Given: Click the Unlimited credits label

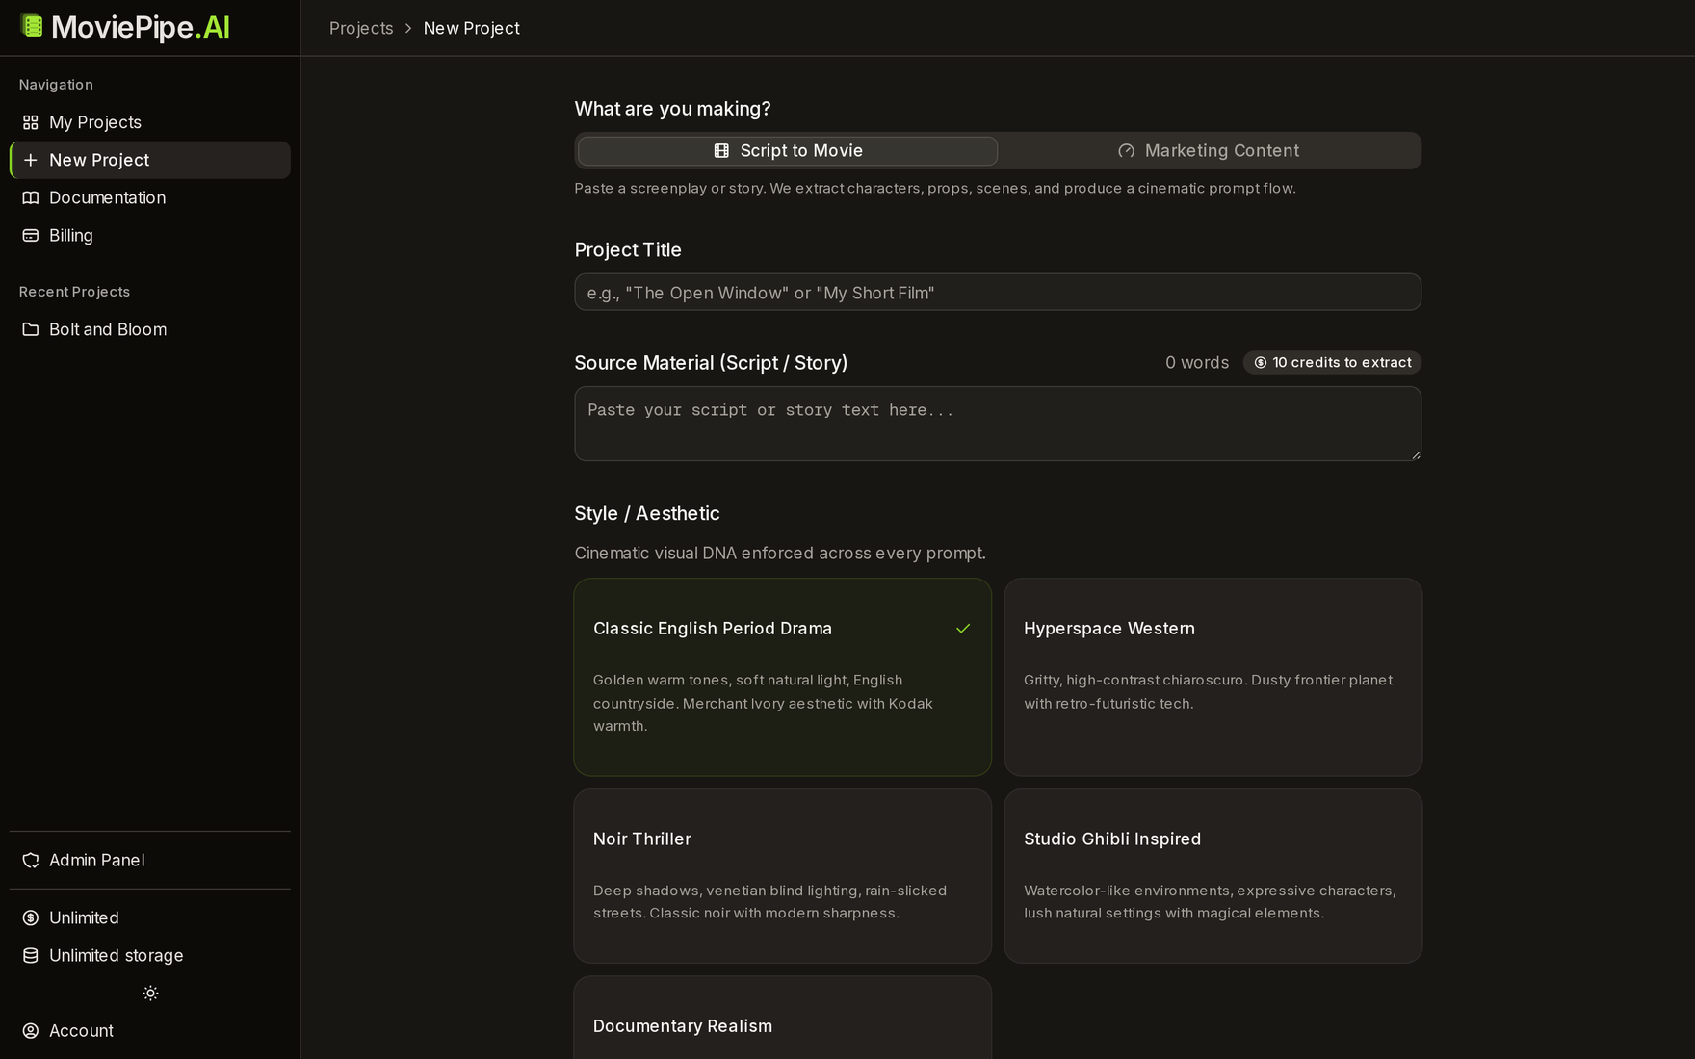Looking at the screenshot, I should (84, 917).
